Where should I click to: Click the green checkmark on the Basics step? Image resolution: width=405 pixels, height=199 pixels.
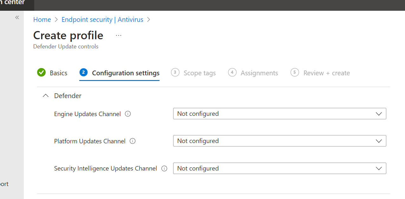tap(41, 72)
